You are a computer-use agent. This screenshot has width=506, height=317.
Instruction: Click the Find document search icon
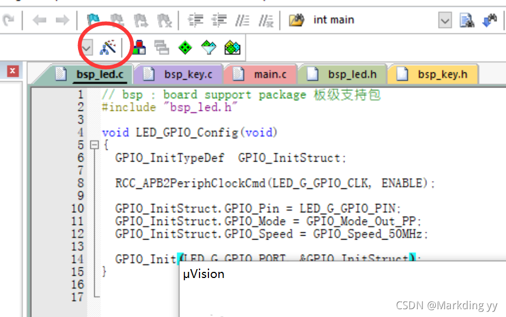(466, 20)
